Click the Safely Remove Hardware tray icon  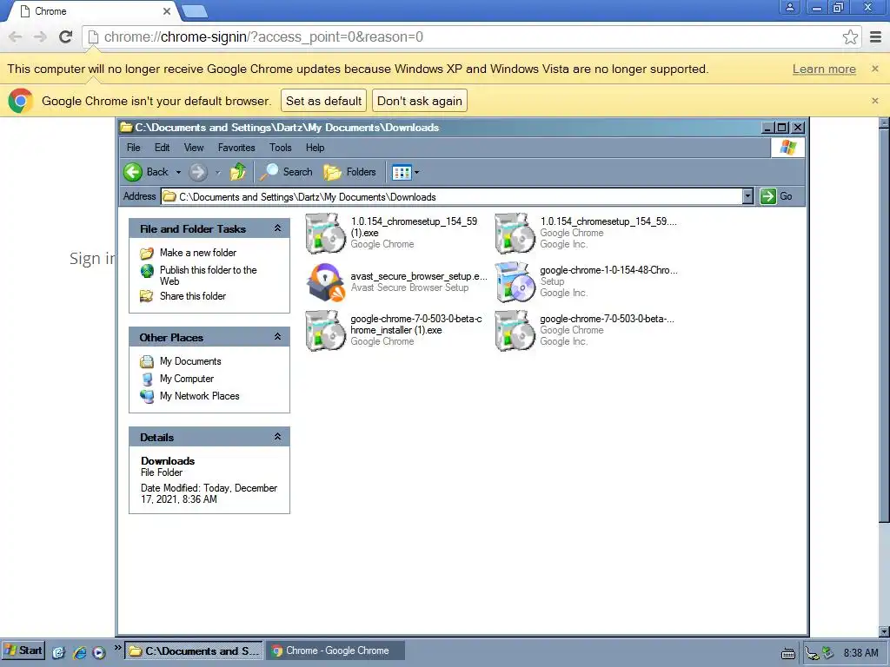pyautogui.click(x=828, y=653)
